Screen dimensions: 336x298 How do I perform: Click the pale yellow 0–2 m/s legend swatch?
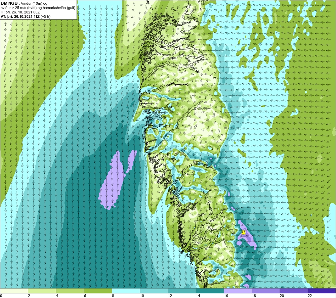click(14, 291)
